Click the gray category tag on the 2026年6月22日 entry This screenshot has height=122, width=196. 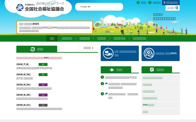coord(43,105)
